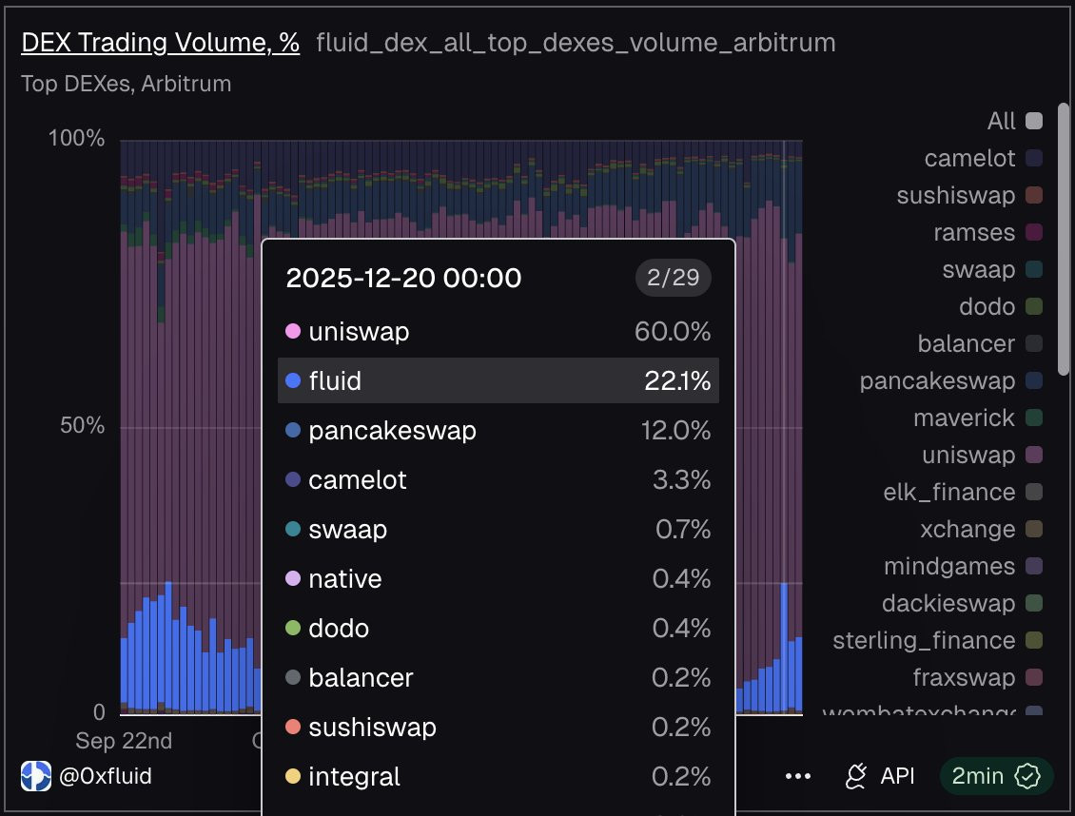Click the uniswap legend color swatch
Viewport: 1075px width, 816px height.
[x=1034, y=455]
